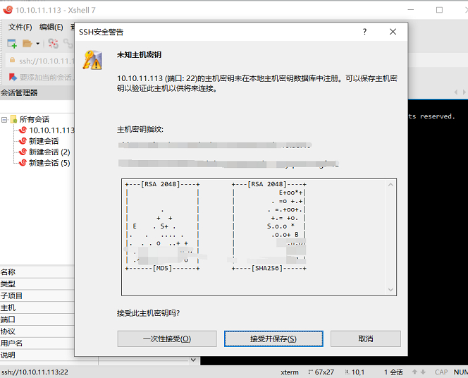Click the tab scroll left arrow
468x378 pixels.
pyautogui.click(x=456, y=92)
